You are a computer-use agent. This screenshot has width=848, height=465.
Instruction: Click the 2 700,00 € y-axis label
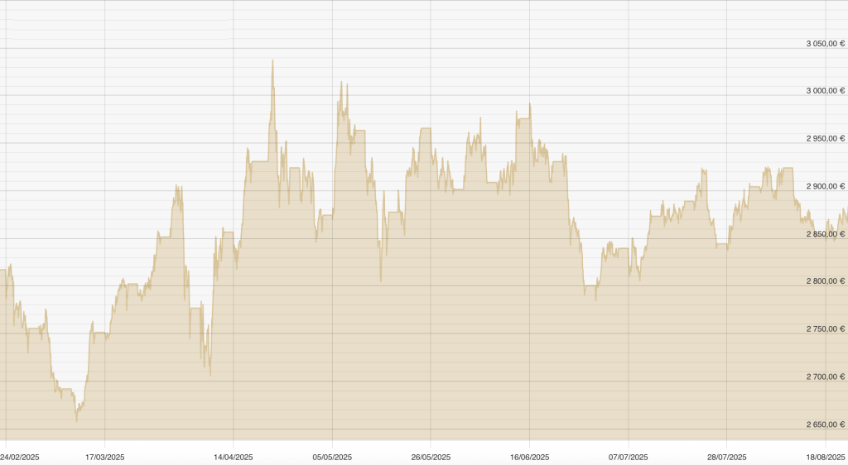(x=825, y=376)
